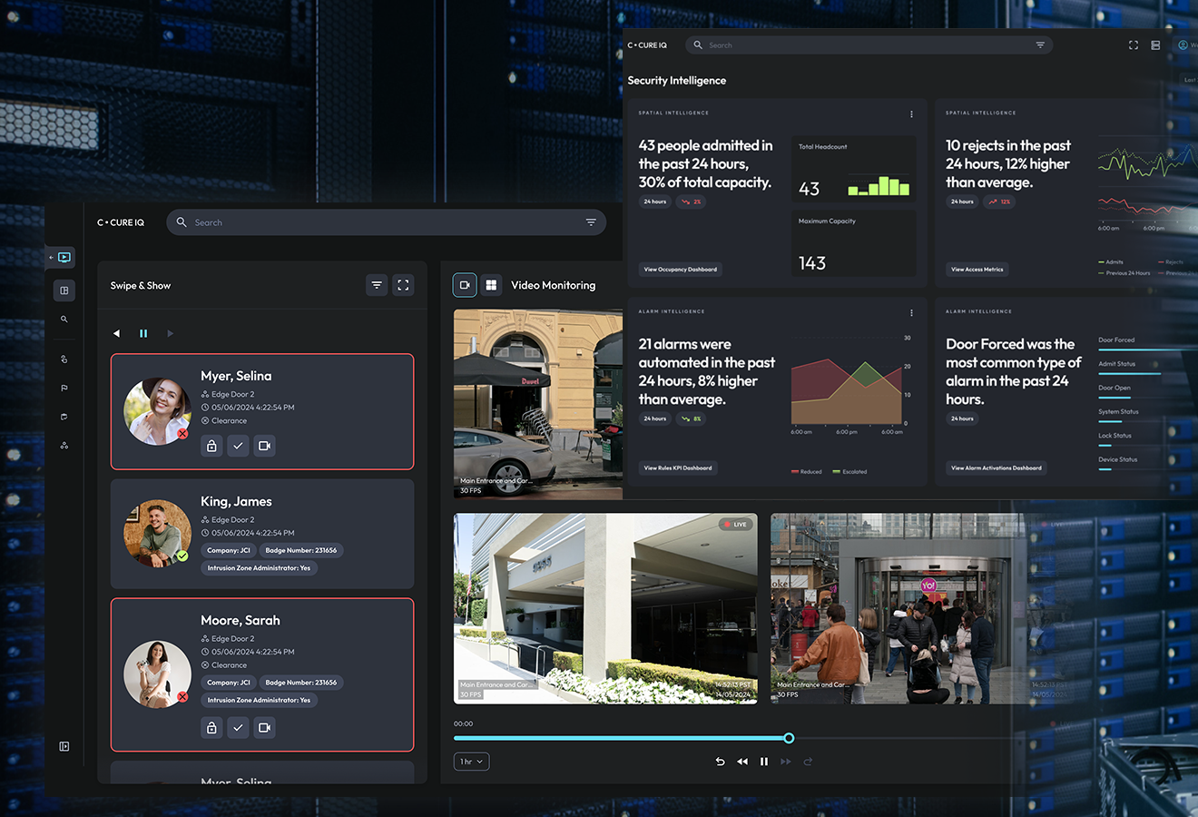1198x817 pixels.
Task: Click the video timeline slider handle
Action: 789,738
